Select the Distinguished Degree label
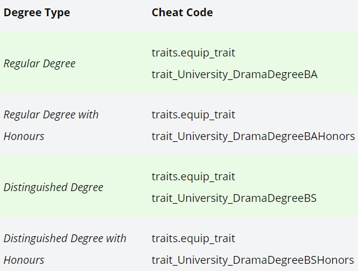This screenshot has height=271, width=358. pos(54,187)
